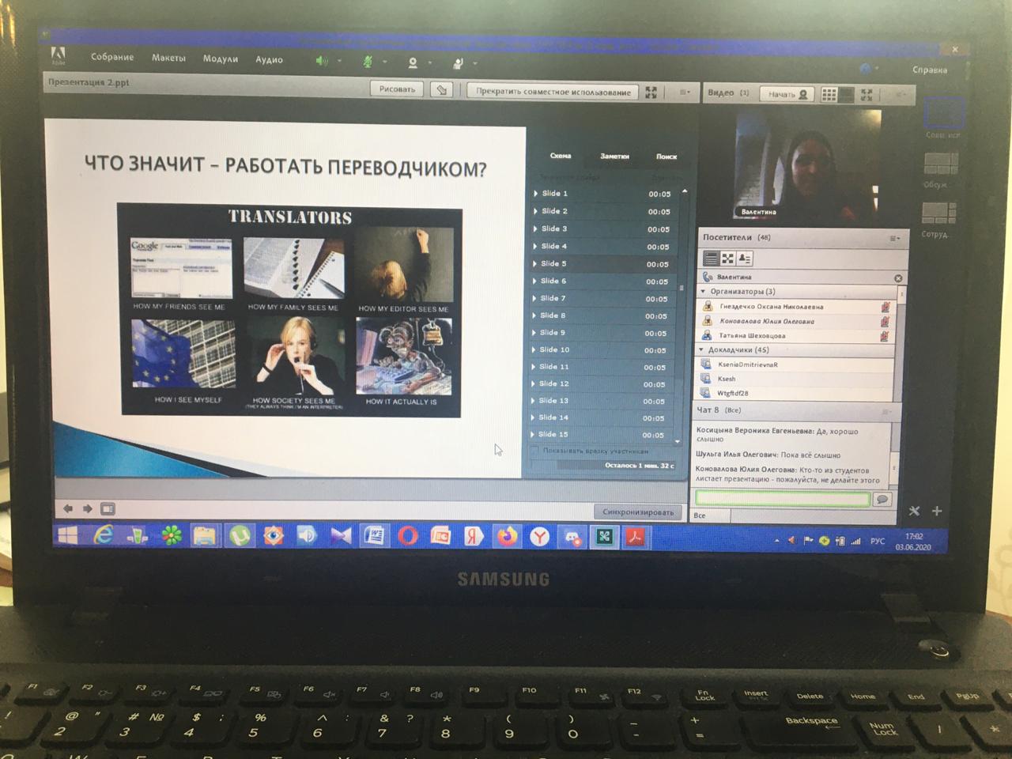Open Firefox from the taskbar
1012x759 pixels.
506,537
